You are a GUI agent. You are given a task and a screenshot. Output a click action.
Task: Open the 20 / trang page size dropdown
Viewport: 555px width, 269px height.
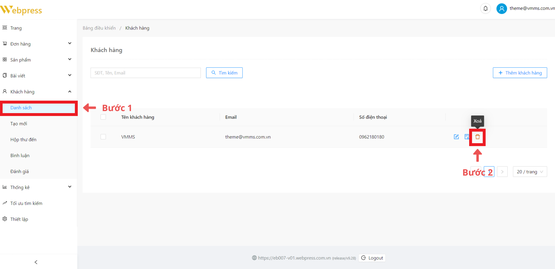click(x=530, y=172)
